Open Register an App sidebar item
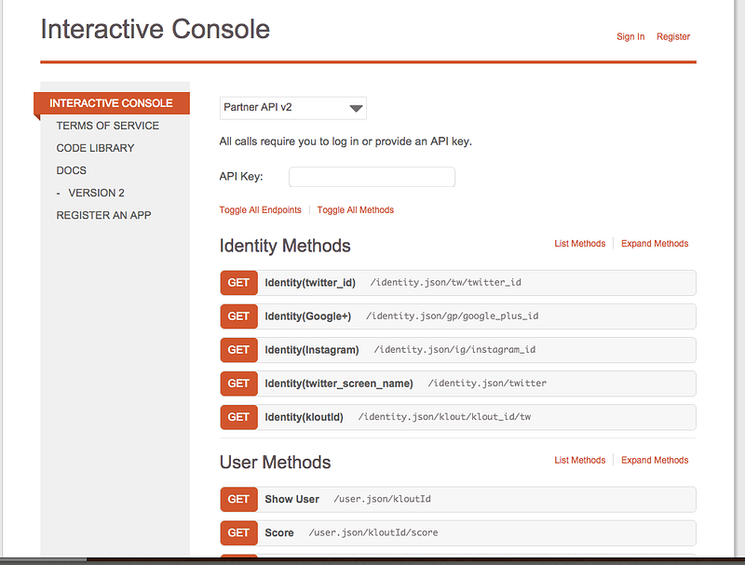This screenshot has height=565, width=745. coord(103,215)
